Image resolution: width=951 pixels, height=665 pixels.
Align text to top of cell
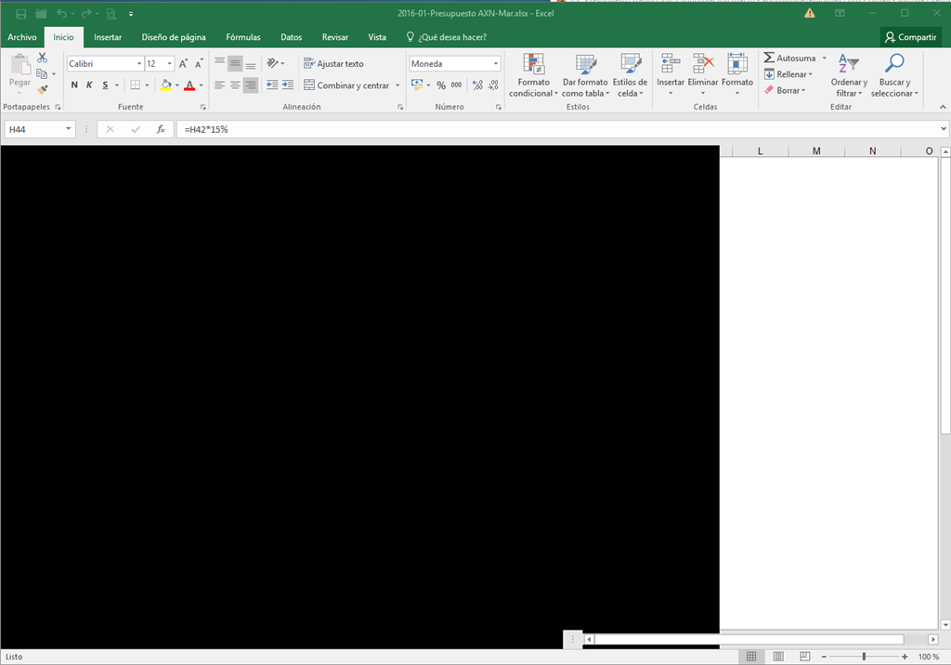pyautogui.click(x=219, y=63)
